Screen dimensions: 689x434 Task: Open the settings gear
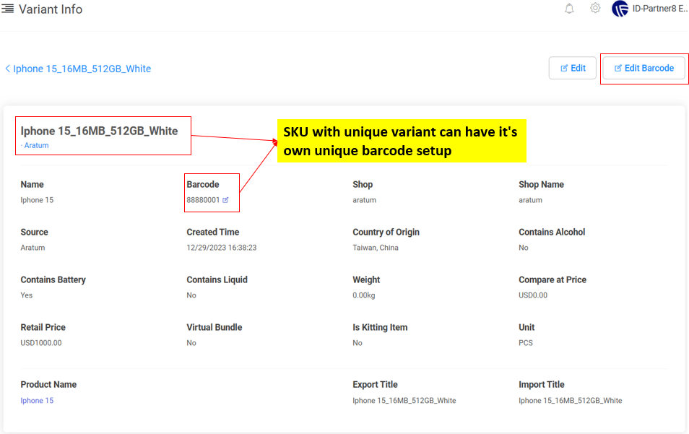point(595,9)
